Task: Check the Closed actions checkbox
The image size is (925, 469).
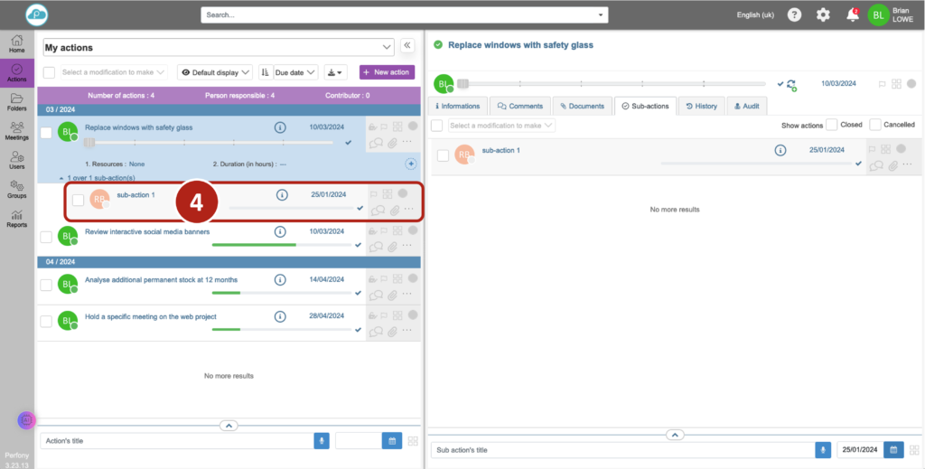Action: click(831, 125)
